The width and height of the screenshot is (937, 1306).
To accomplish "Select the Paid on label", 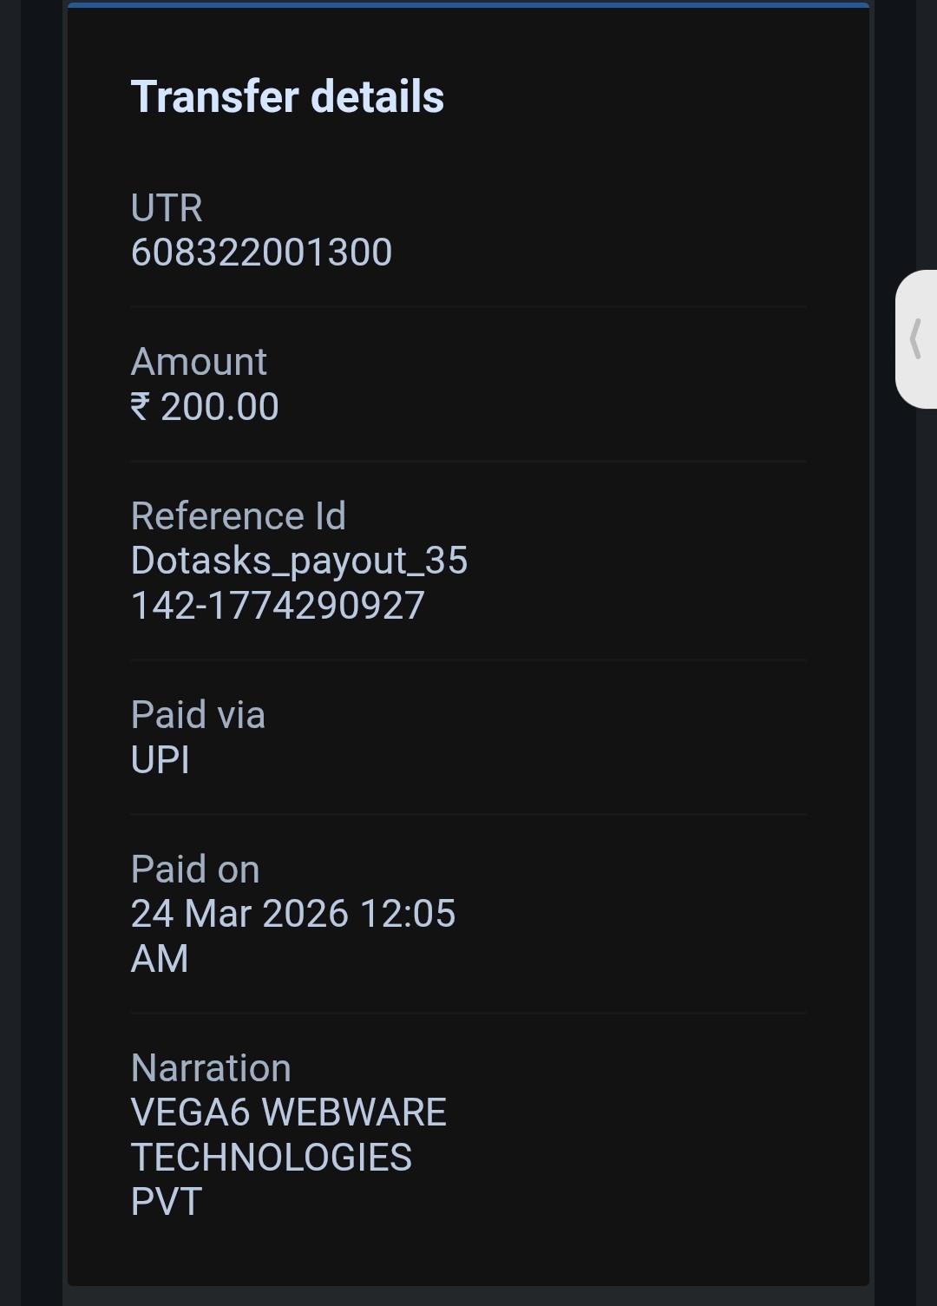I will (x=195, y=870).
